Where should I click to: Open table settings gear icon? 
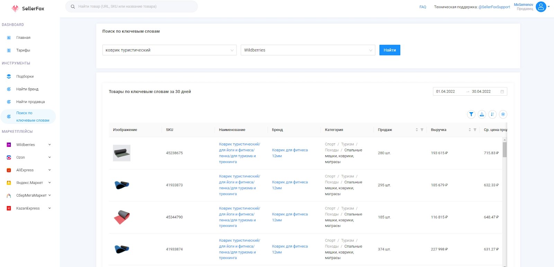tap(503, 114)
